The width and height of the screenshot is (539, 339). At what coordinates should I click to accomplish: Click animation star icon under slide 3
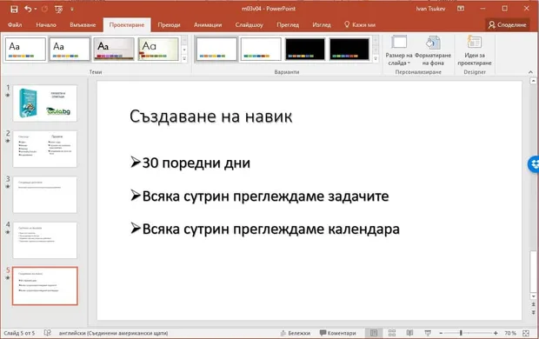point(8,187)
